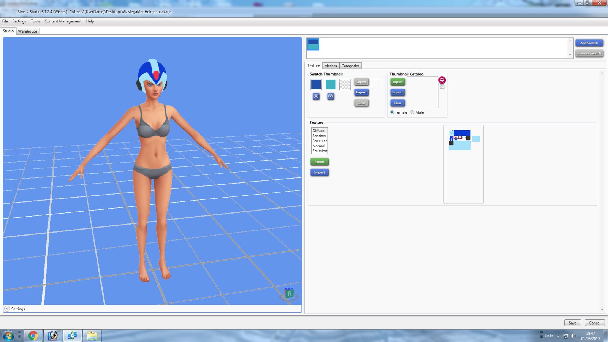Open File Explorer from the taskbar

[92, 336]
